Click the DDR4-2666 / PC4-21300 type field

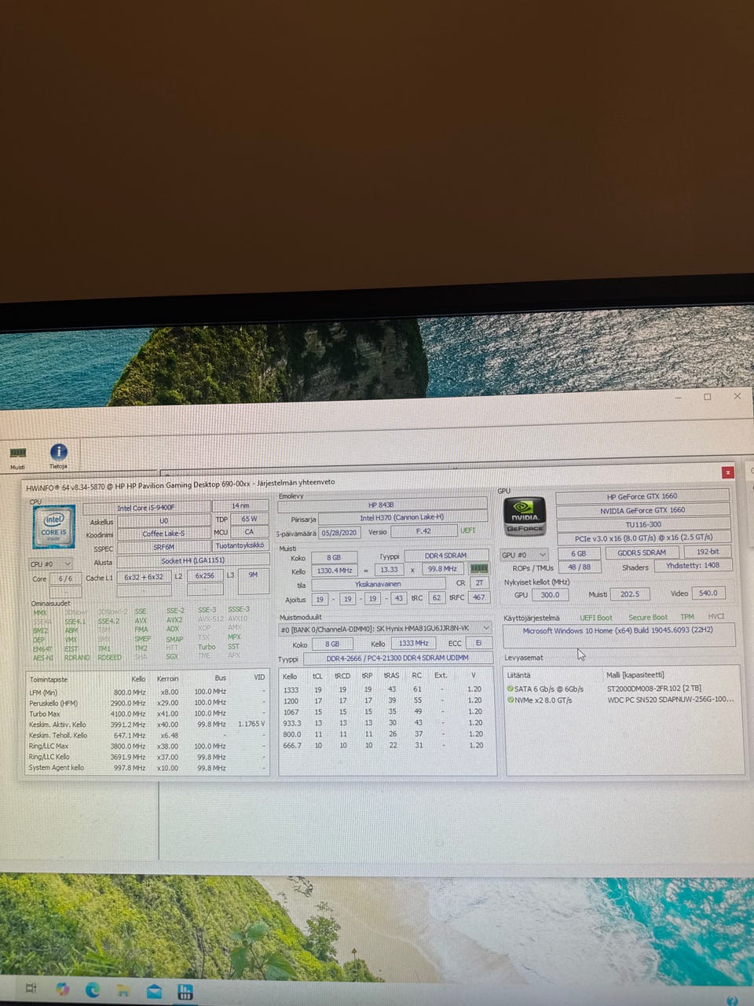397,658
